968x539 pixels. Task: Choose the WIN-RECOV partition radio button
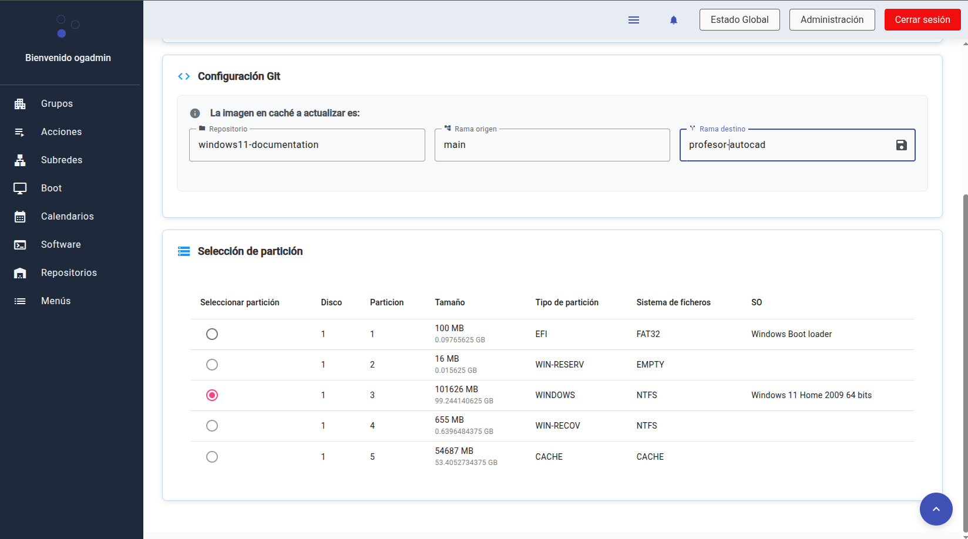[x=212, y=426]
